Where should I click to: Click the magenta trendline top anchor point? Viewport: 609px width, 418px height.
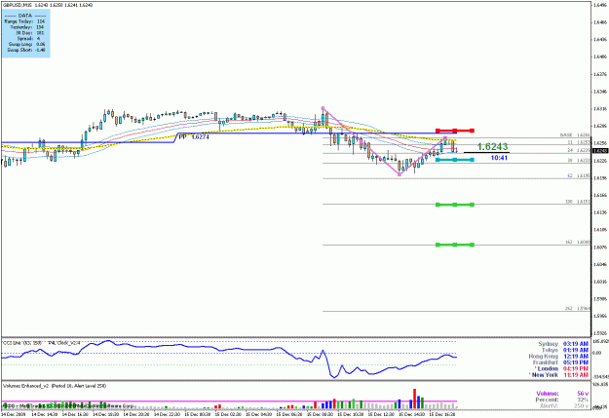323,108
